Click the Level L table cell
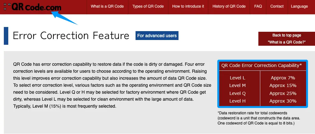 pyautogui.click(x=237, y=78)
